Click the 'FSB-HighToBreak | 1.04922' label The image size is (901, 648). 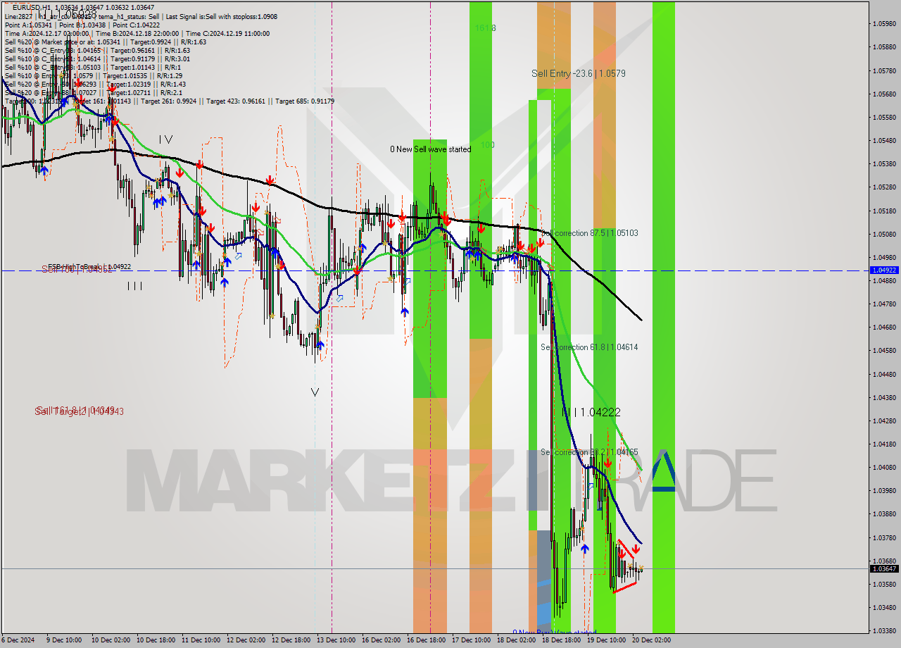tap(89, 267)
